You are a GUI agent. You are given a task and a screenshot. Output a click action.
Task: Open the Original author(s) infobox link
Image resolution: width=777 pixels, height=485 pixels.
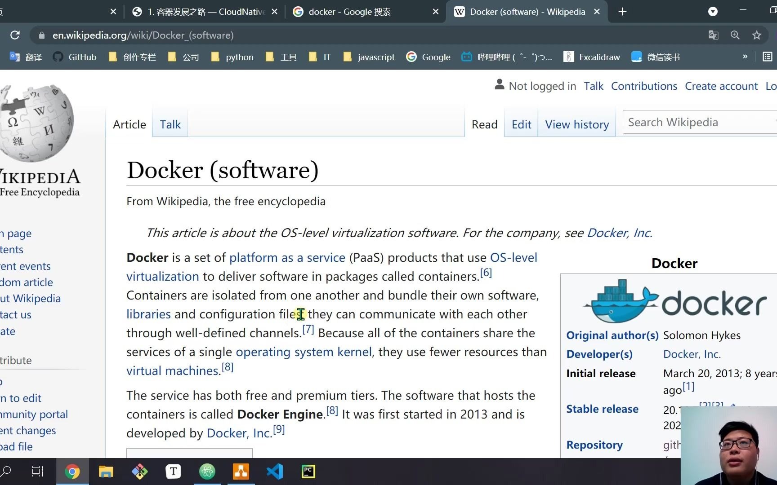[612, 335]
